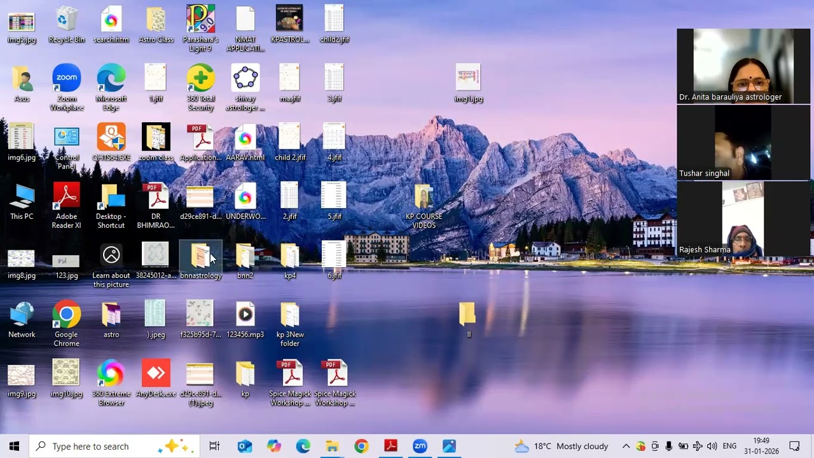The height and width of the screenshot is (458, 814).
Task: Click Tushar singhal's video thumbnail
Action: pos(743,142)
